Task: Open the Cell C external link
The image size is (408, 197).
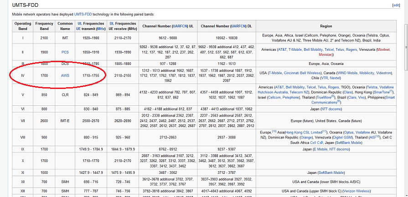Action: (316, 143)
